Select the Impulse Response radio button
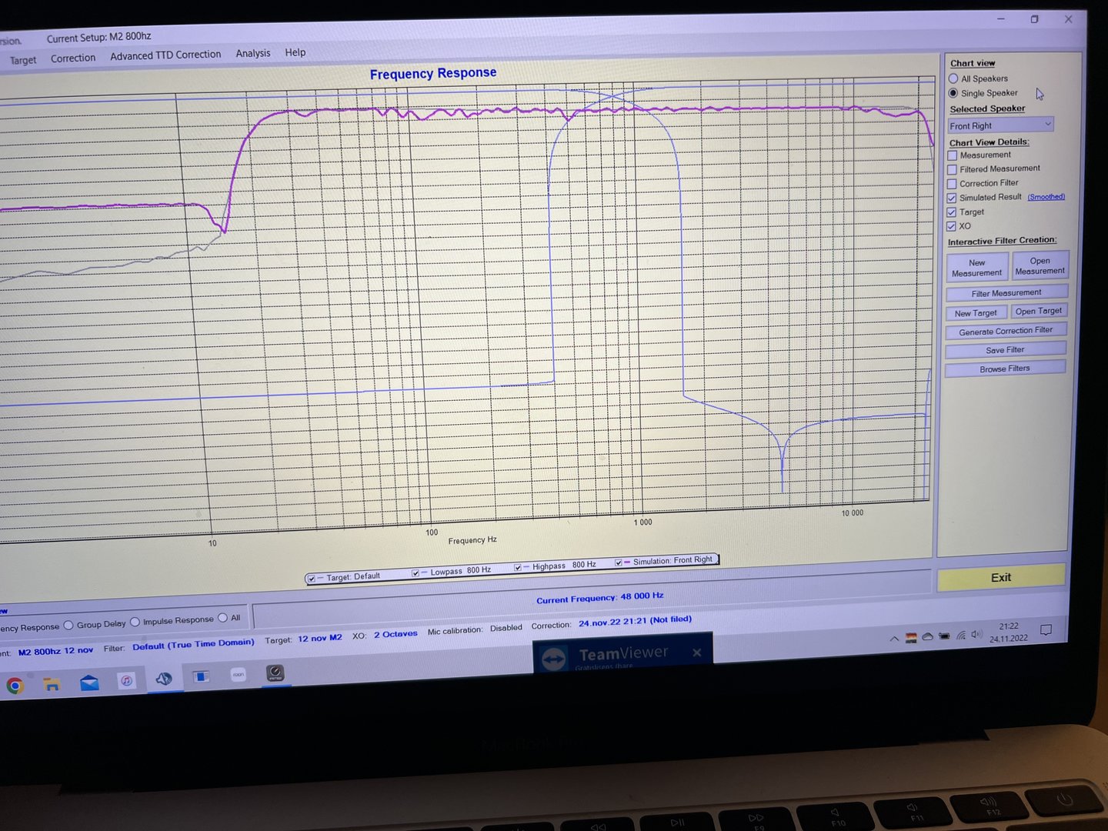 [x=135, y=622]
